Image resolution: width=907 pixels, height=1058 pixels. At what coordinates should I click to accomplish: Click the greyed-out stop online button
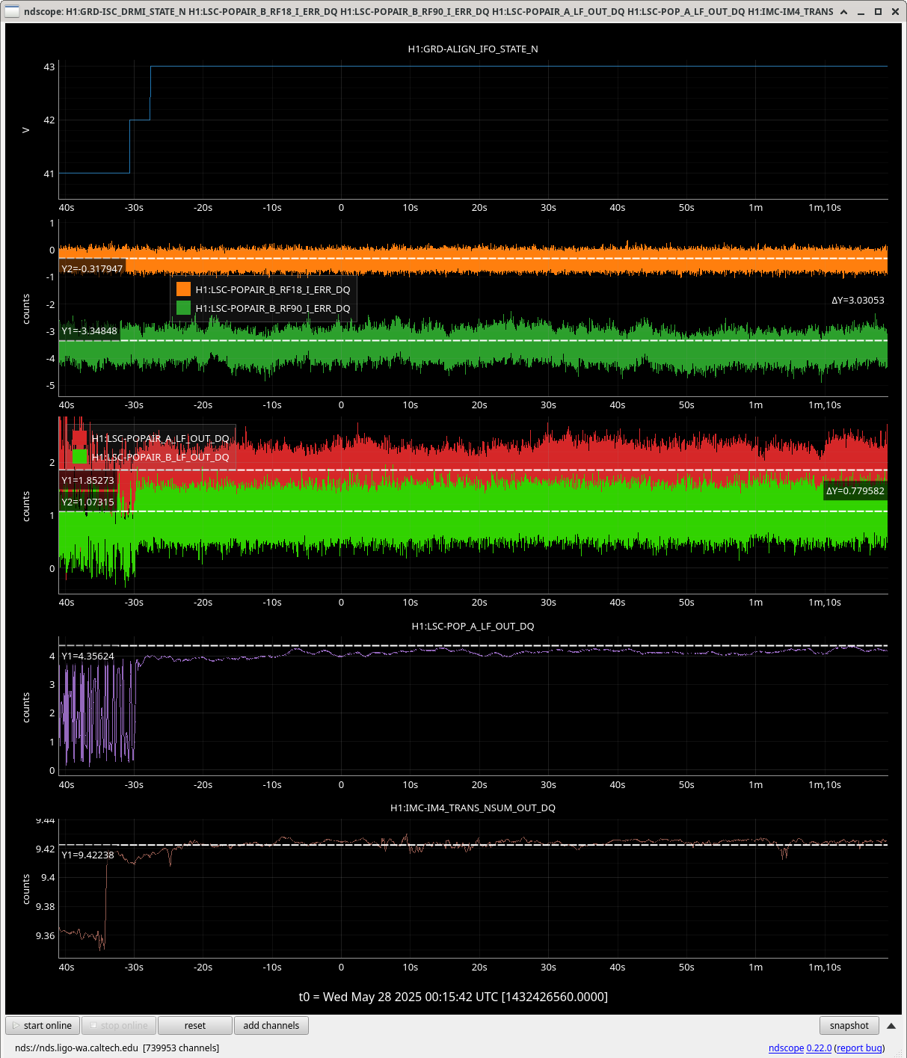click(119, 1025)
